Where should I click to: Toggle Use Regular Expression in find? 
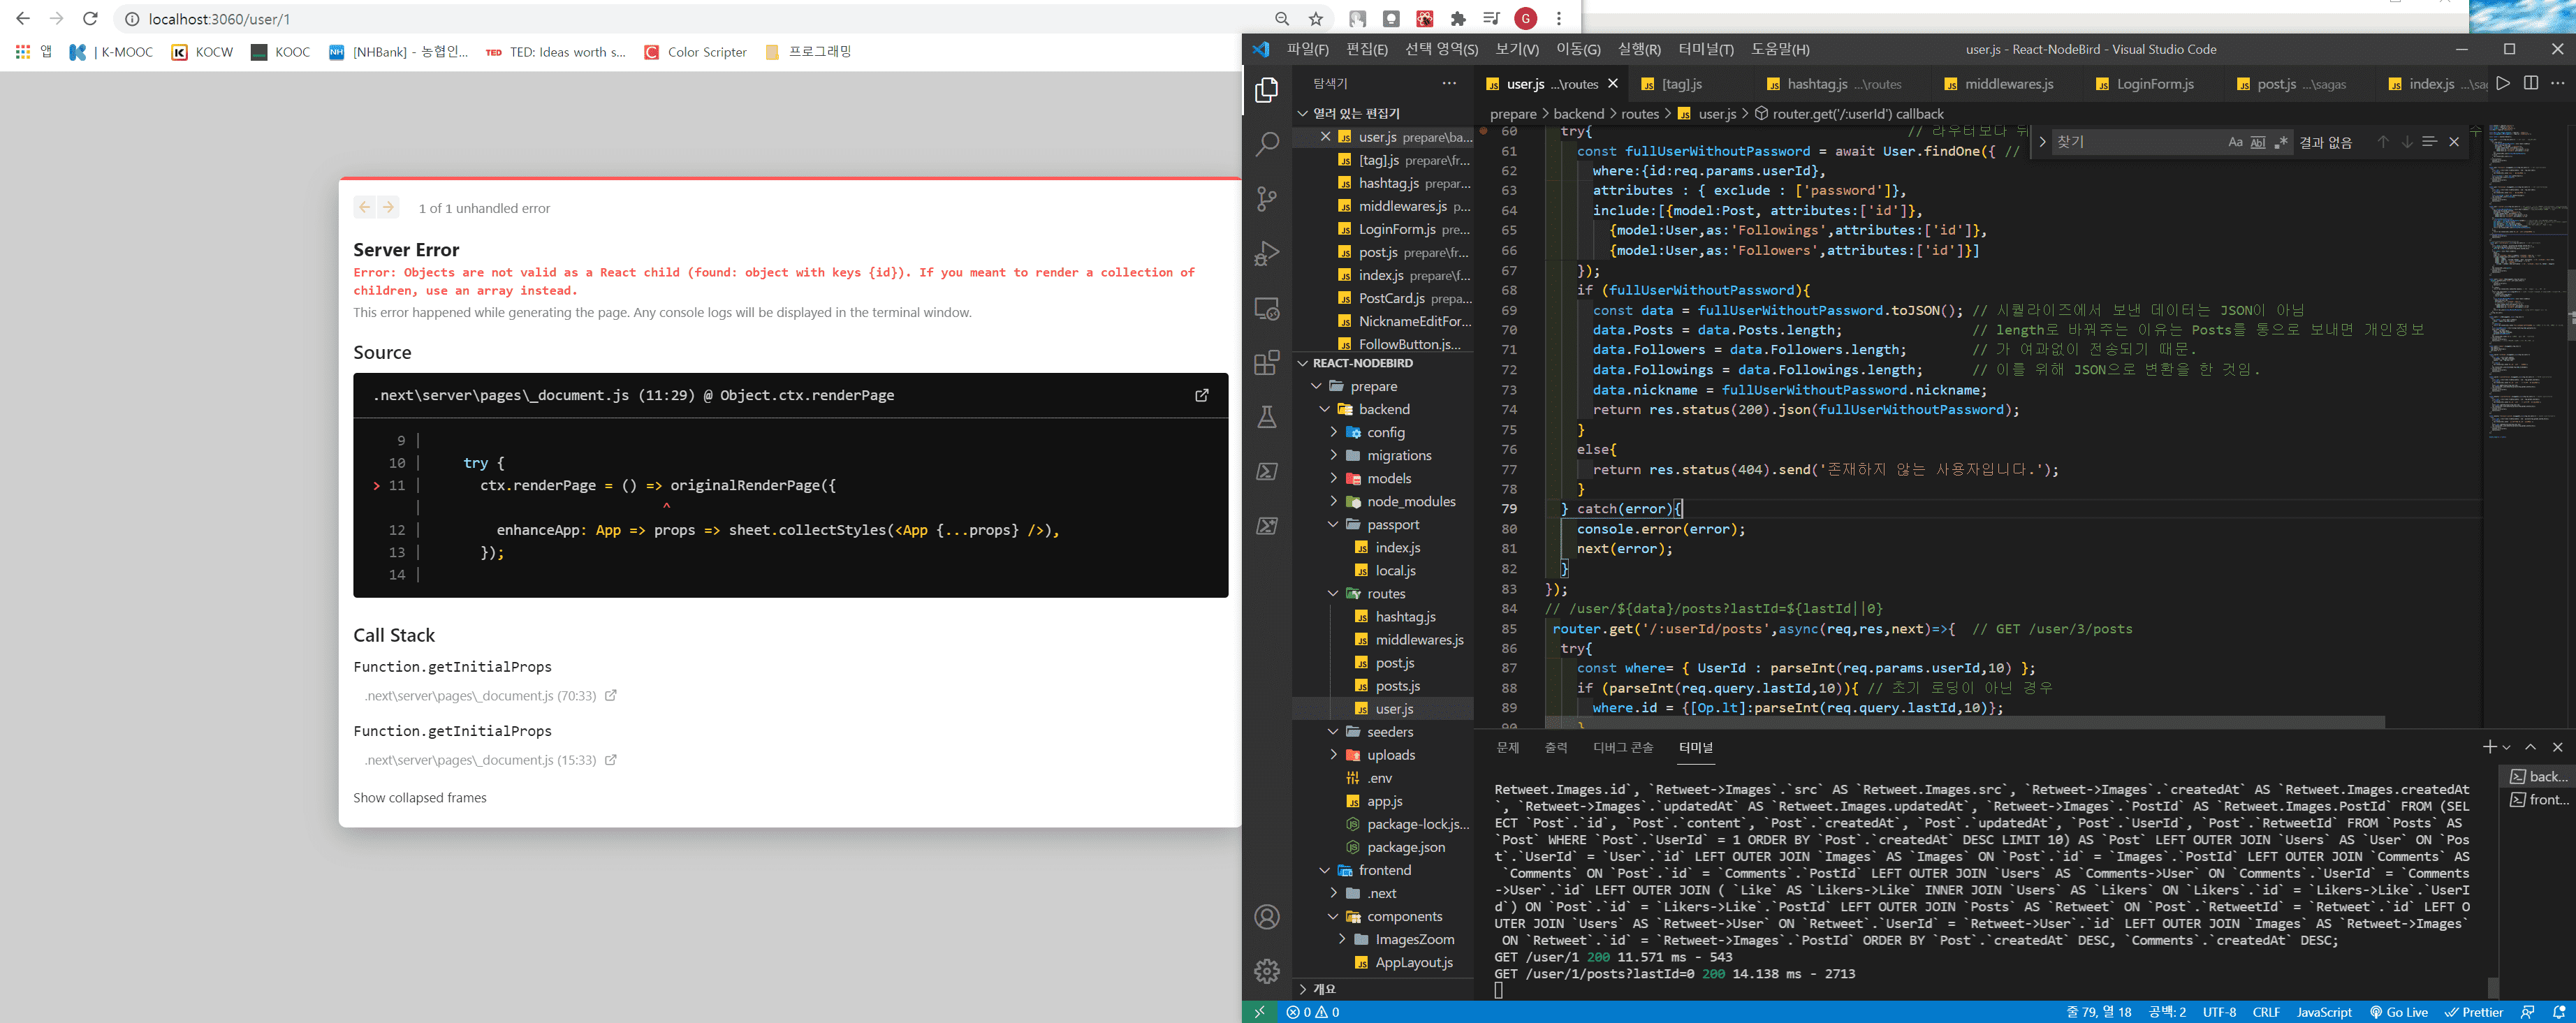point(2280,142)
